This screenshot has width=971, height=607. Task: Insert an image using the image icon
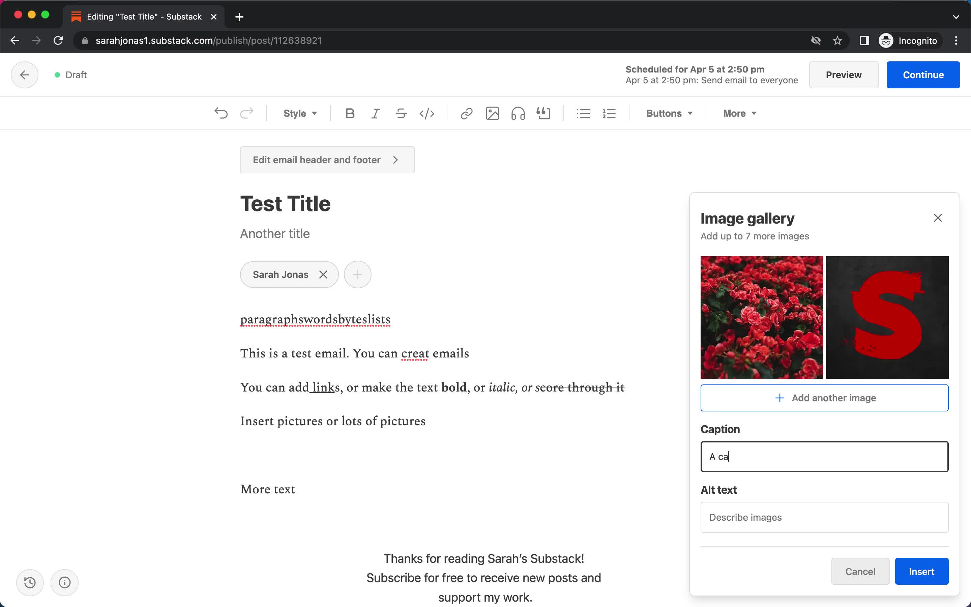(492, 113)
